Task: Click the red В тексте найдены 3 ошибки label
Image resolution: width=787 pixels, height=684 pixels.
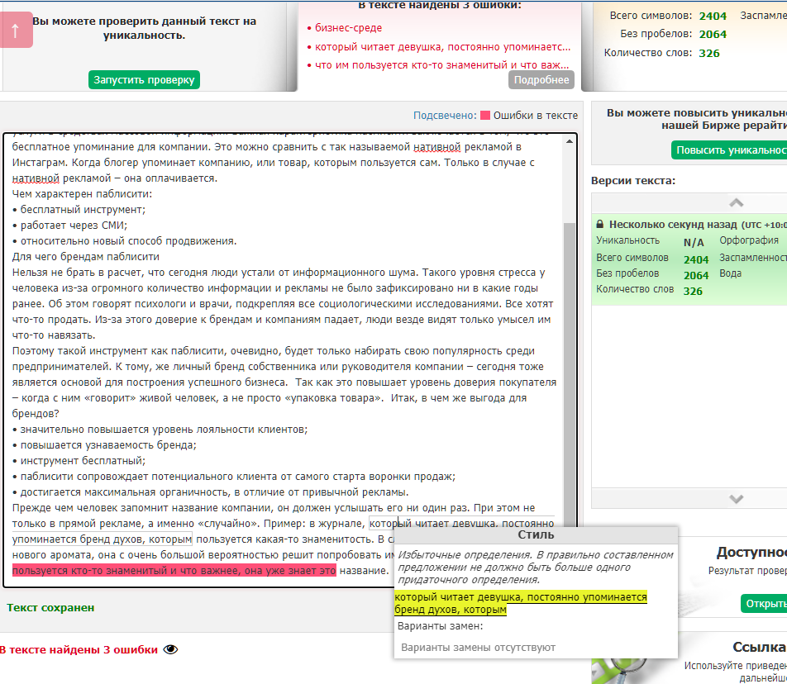Action: tap(79, 649)
